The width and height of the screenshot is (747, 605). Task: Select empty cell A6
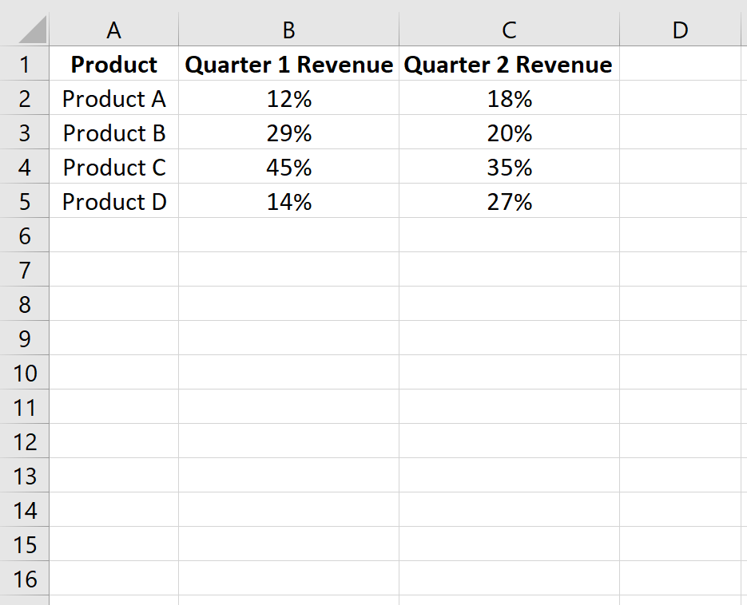[x=114, y=235]
